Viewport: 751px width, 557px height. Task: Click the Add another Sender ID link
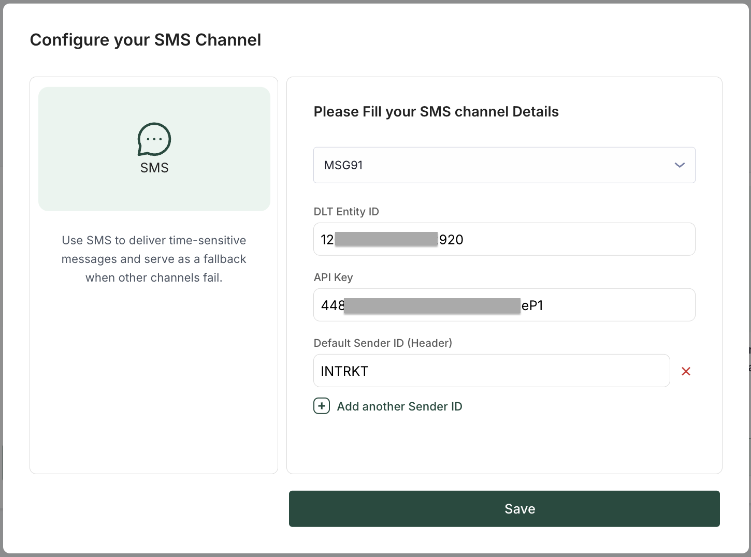[399, 406]
